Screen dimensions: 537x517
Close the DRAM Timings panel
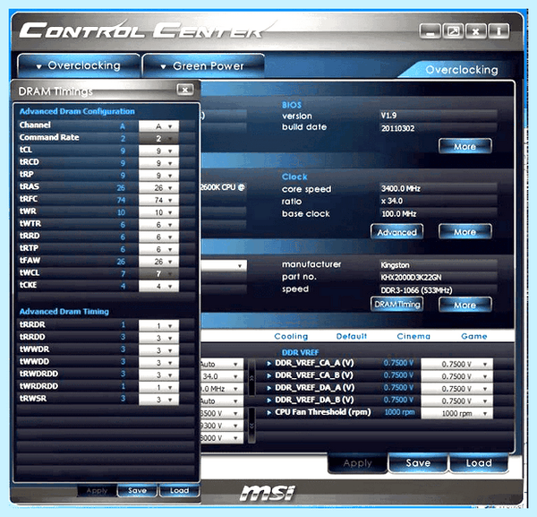[185, 90]
